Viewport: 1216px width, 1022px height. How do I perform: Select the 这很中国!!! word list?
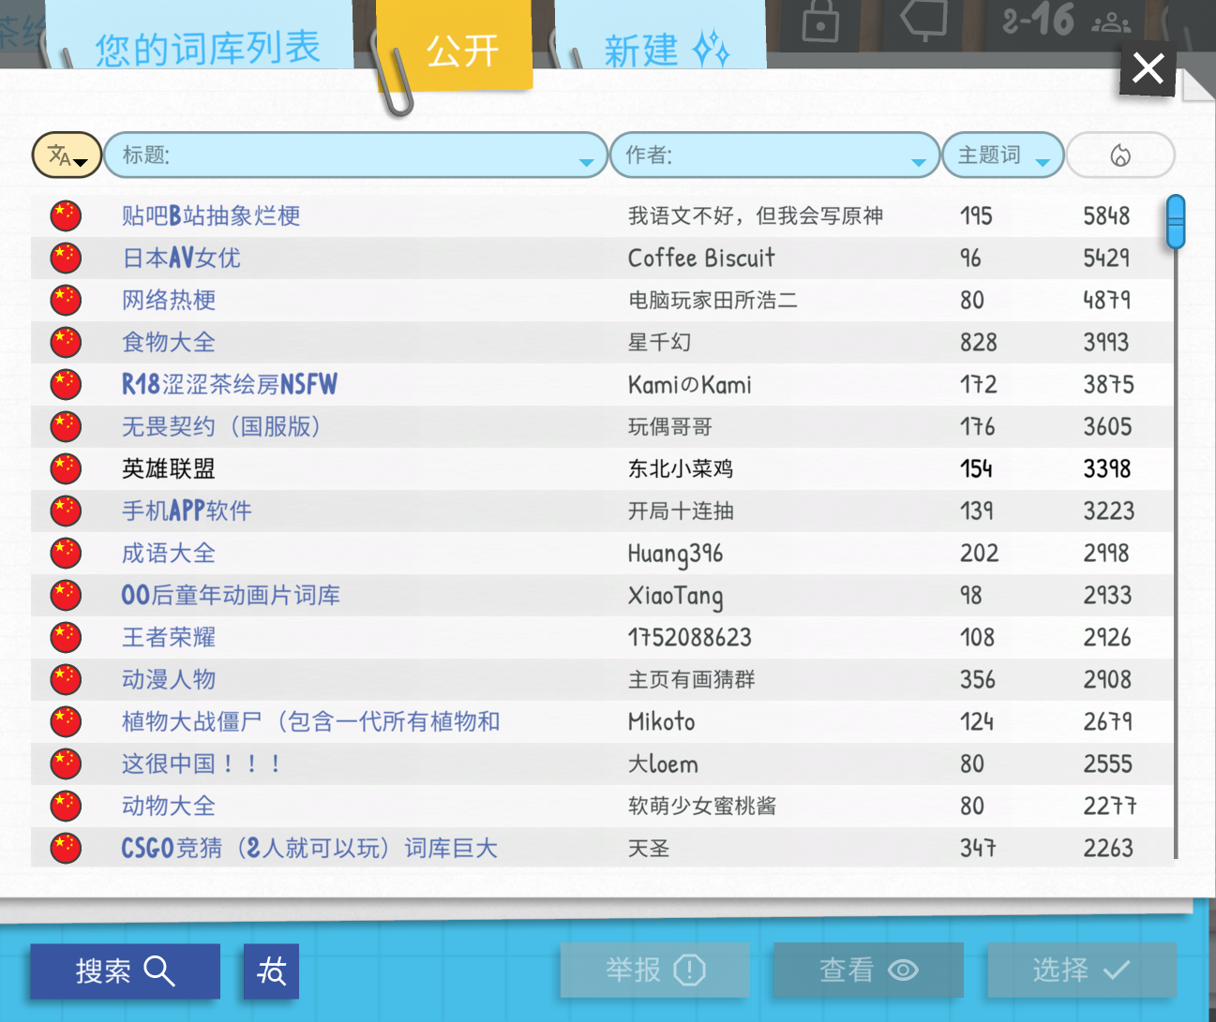click(603, 763)
